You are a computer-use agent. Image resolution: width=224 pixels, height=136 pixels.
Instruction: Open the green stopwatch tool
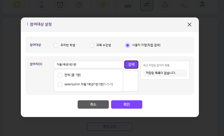point(79,4)
